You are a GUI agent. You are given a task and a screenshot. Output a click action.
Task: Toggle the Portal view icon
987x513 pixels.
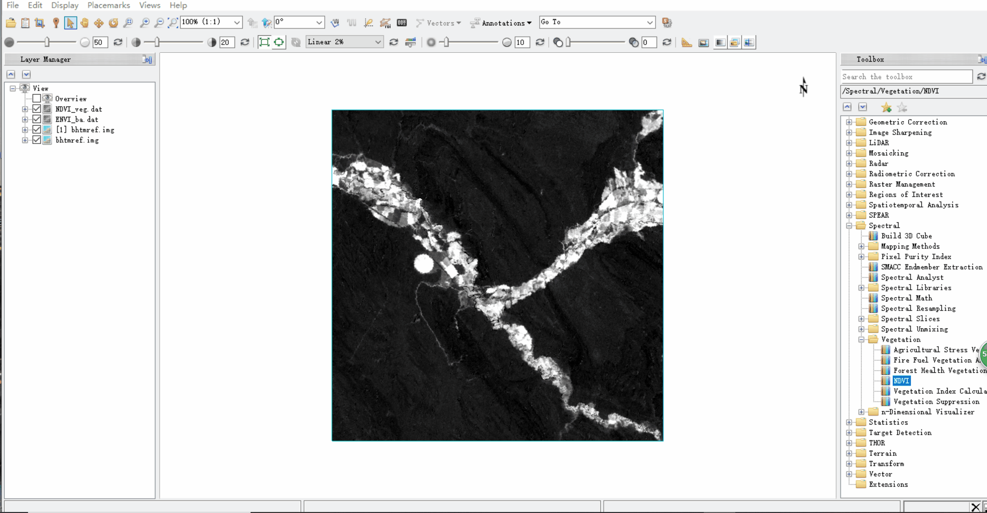(703, 42)
